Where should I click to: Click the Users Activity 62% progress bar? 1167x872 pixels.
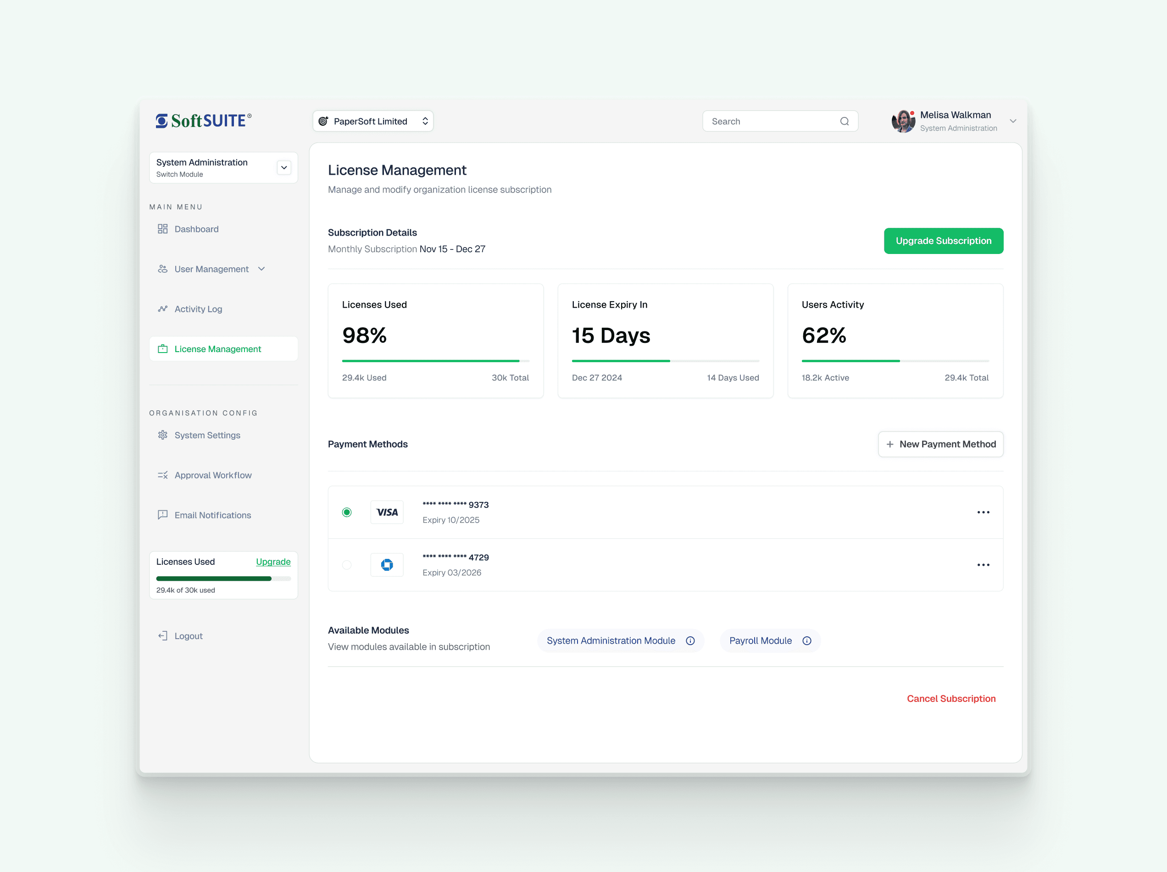coord(895,361)
